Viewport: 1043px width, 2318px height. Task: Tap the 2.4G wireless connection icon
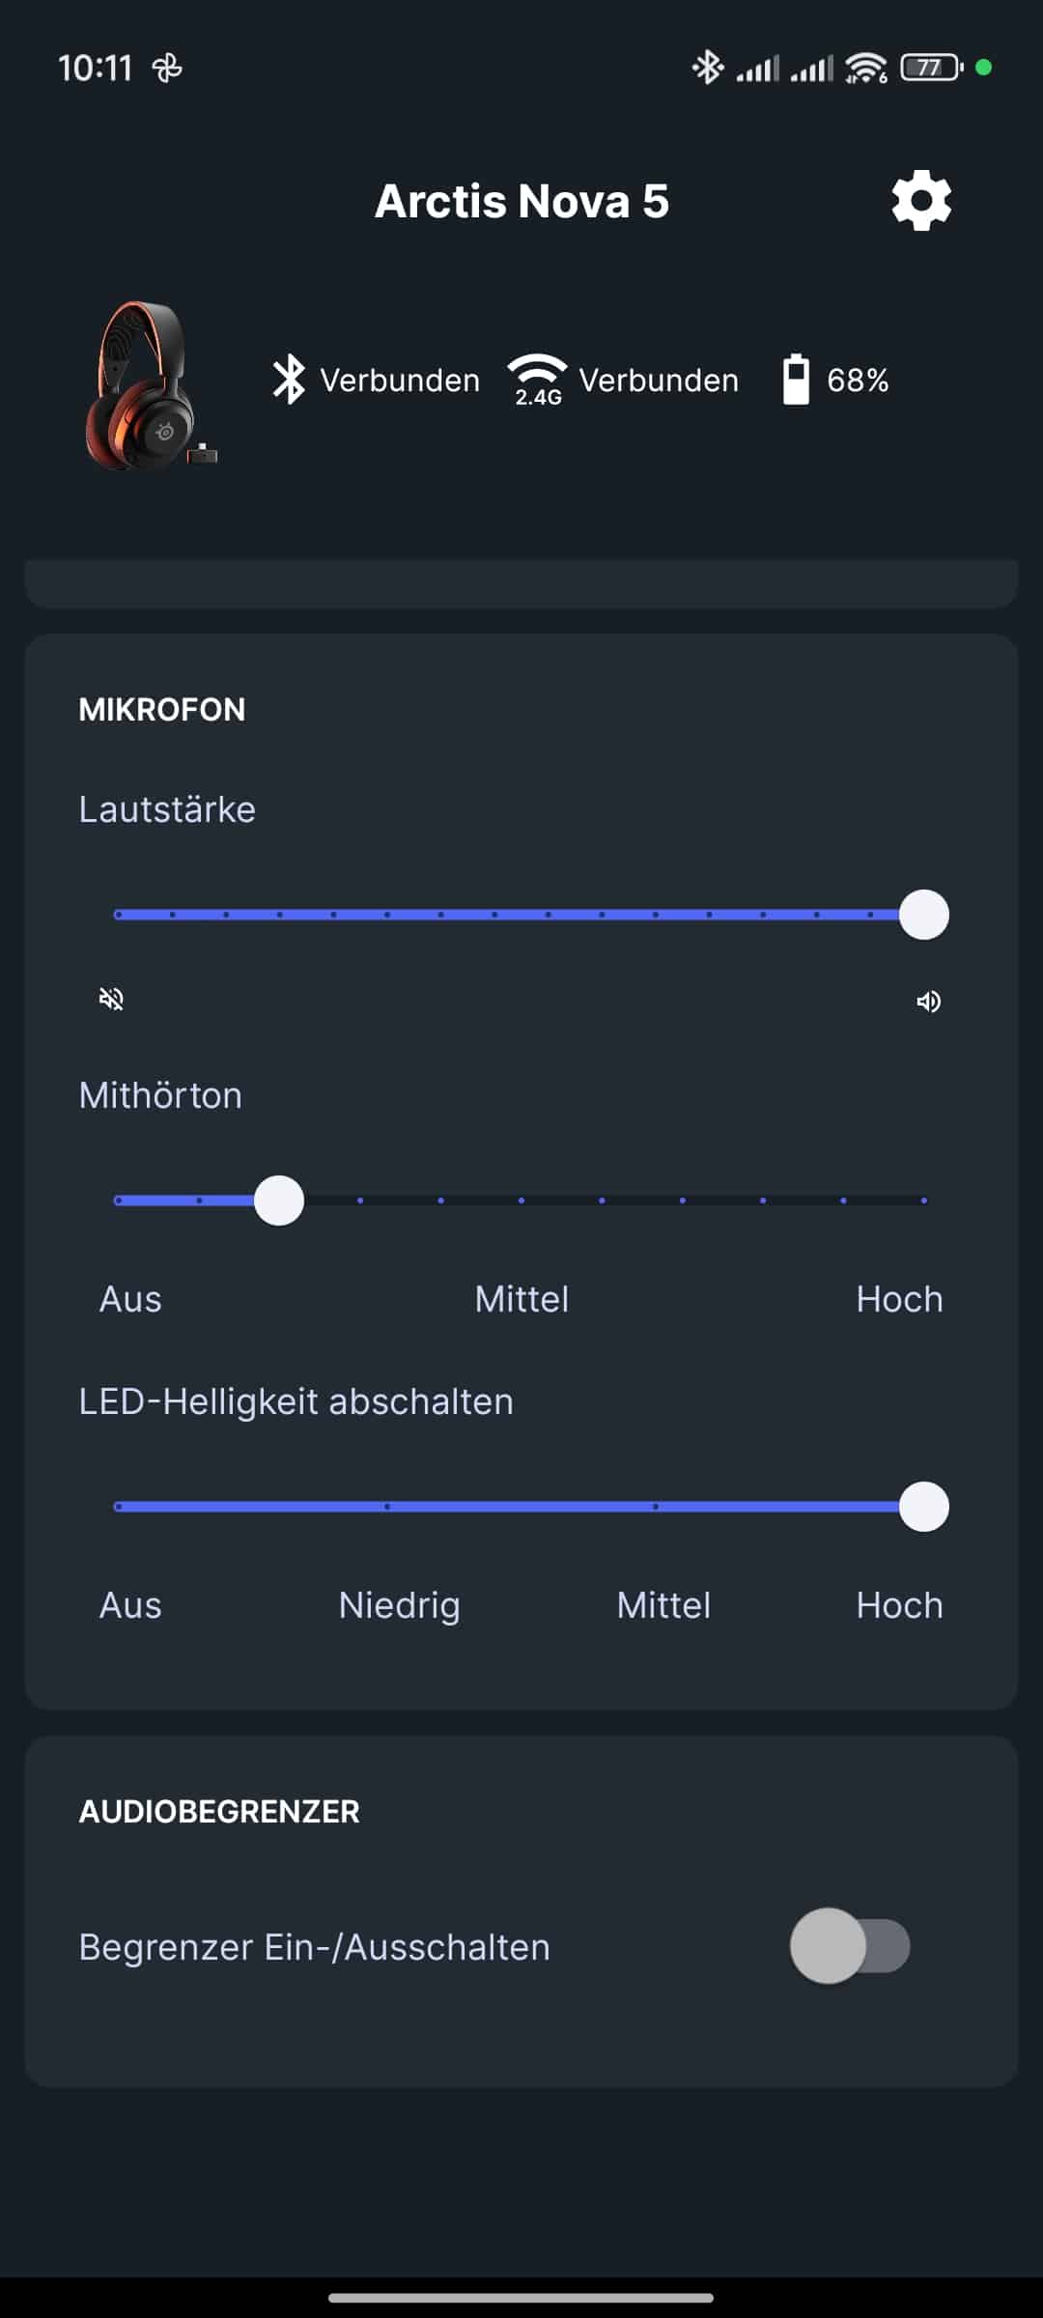537,380
